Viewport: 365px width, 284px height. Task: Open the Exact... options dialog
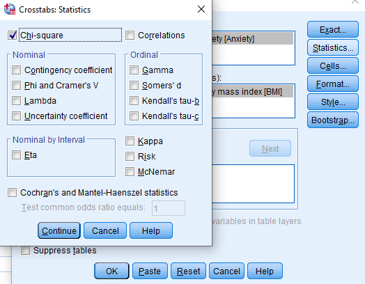click(x=333, y=29)
